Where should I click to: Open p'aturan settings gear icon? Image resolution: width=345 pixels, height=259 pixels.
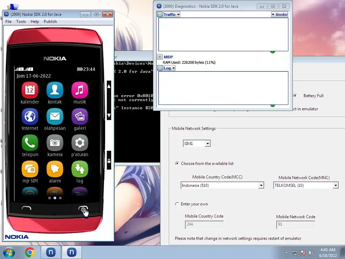pos(80,143)
